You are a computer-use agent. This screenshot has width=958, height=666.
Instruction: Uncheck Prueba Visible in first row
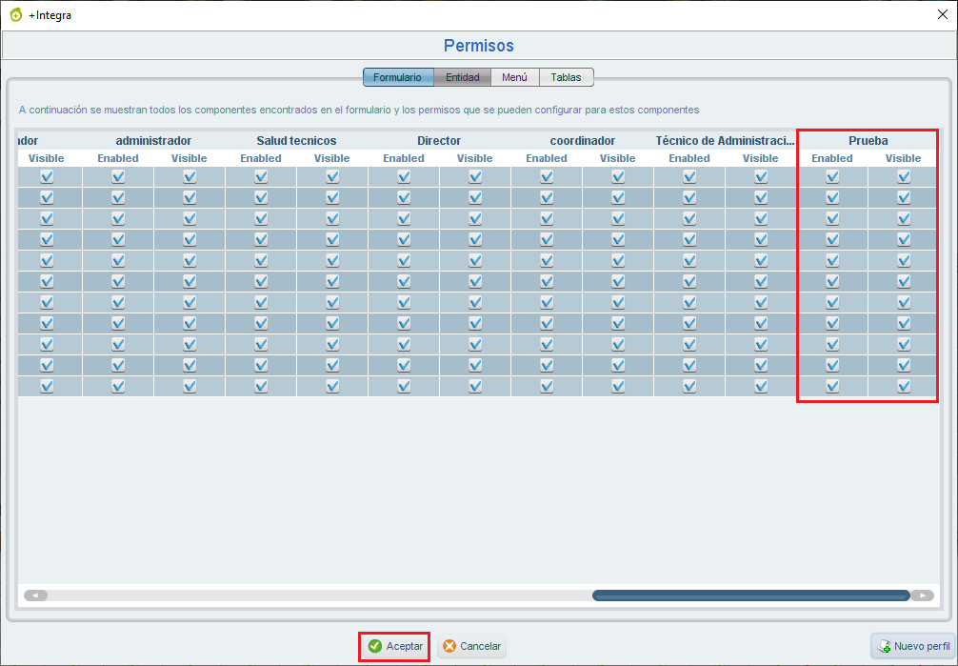point(904,177)
